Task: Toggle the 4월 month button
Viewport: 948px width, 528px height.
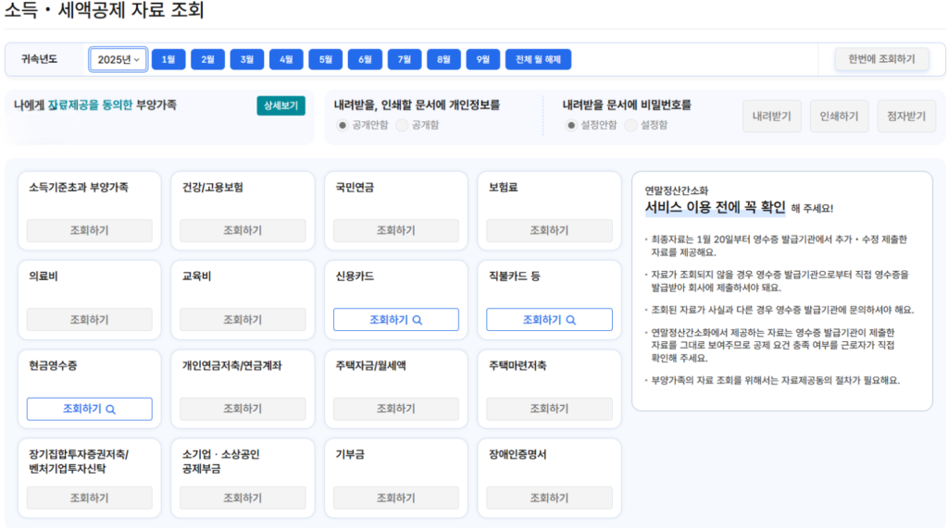Action: [286, 59]
